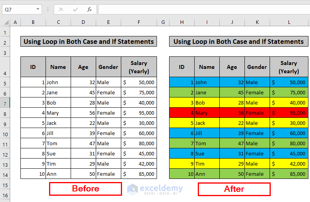310x202 pixels.
Task: Click yellow Tim cell in After table
Action: point(207,164)
